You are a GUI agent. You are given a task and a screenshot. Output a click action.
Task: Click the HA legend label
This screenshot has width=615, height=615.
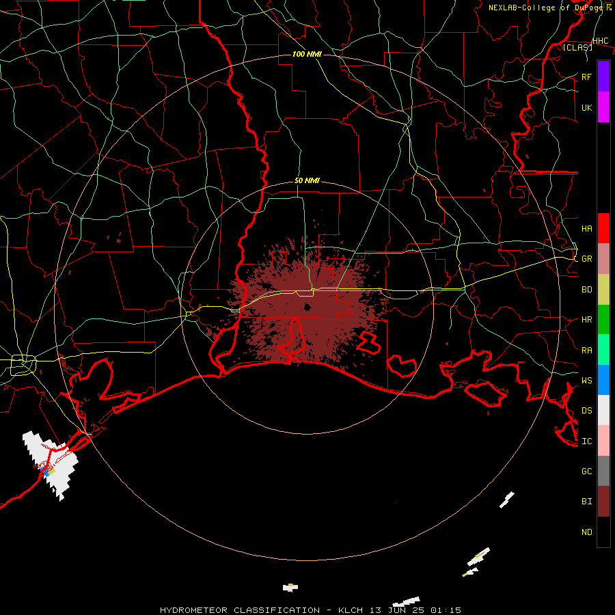586,229
